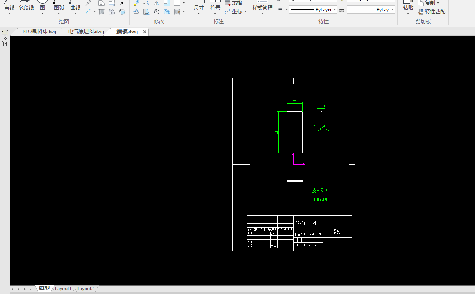
Task: Jump to last layout tab arrow
Action: tap(31, 289)
